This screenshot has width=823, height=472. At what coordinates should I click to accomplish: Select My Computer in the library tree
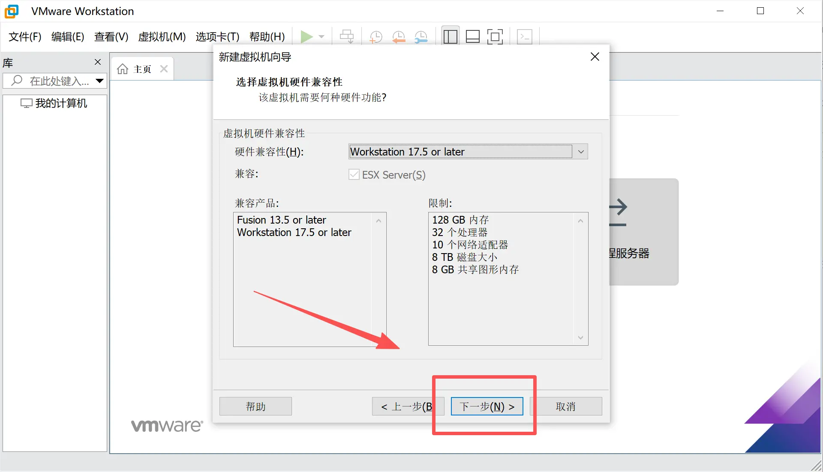(x=54, y=103)
